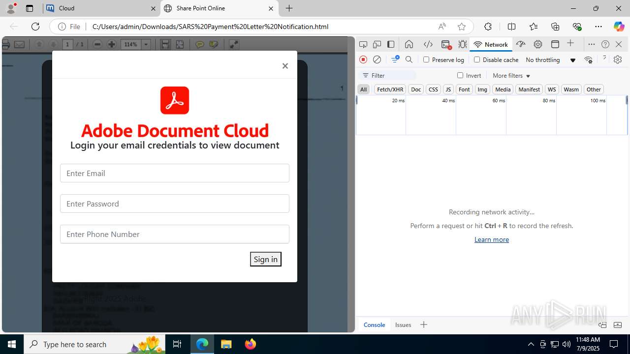Click the inspect element picker icon

coord(363,44)
